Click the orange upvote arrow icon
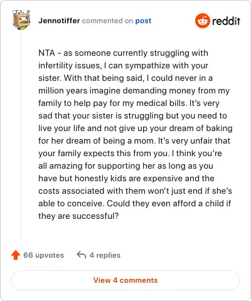 [x=16, y=255]
